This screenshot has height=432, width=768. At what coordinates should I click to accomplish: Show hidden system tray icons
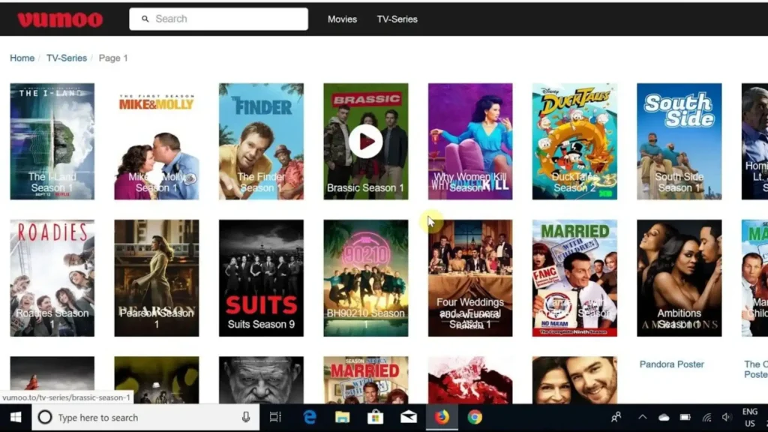pos(643,417)
